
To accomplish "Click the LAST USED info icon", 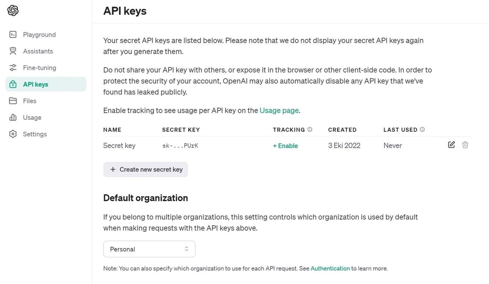I will click(422, 129).
